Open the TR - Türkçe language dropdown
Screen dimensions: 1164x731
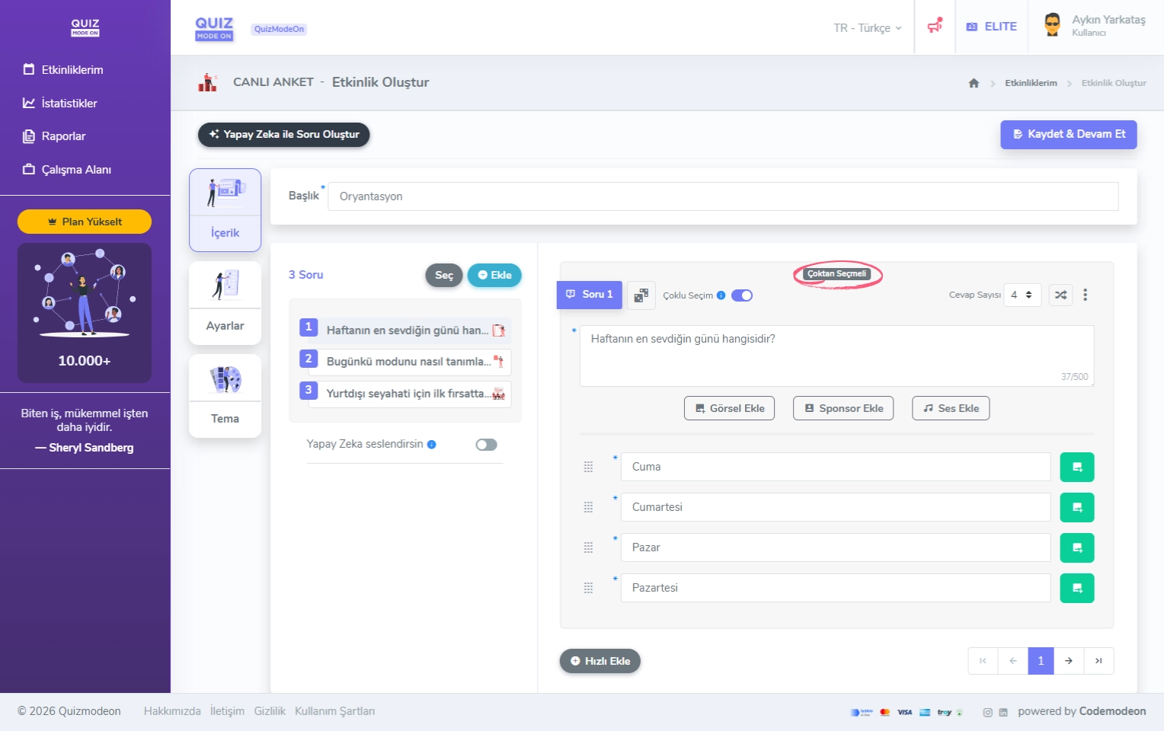pos(867,27)
